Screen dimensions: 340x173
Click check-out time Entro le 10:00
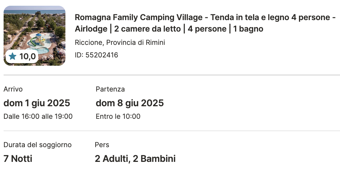click(x=118, y=117)
